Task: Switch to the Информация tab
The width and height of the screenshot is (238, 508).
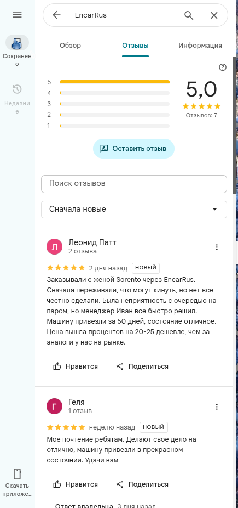Action: 200,46
